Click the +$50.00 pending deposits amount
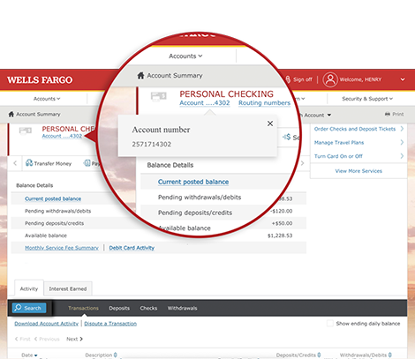Image resolution: width=415 pixels, height=359 pixels. point(282,223)
